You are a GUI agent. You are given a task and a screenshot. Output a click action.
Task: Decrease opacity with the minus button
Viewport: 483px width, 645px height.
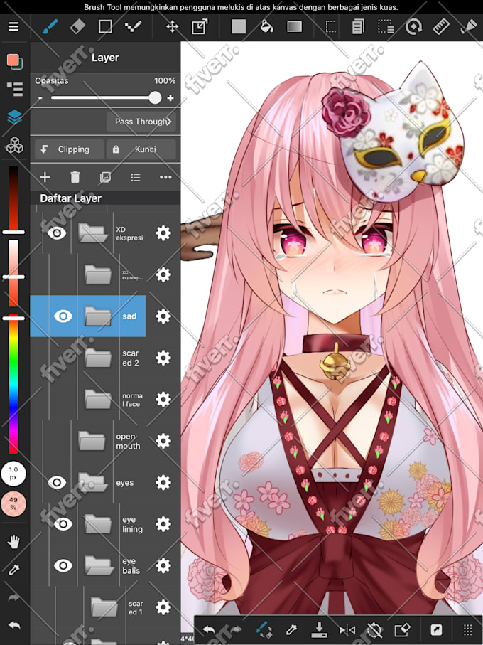coord(40,98)
